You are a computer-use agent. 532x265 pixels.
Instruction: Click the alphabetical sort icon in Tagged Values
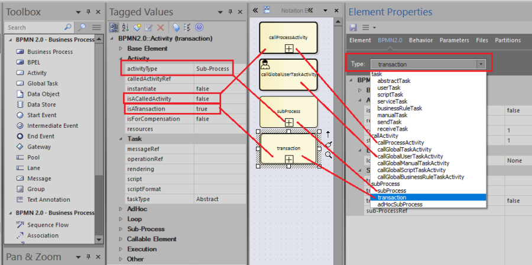click(x=125, y=27)
